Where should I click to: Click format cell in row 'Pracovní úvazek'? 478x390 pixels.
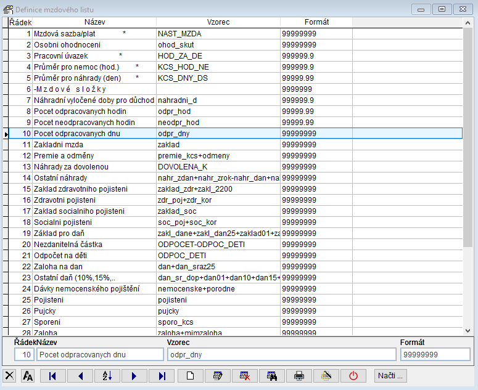coord(316,56)
